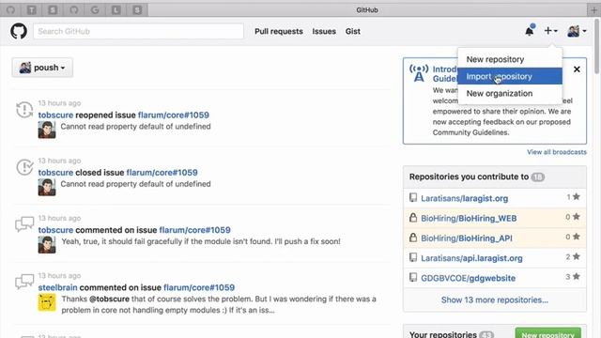Click the Your repositories count badge
601x338 pixels.
[486, 334]
